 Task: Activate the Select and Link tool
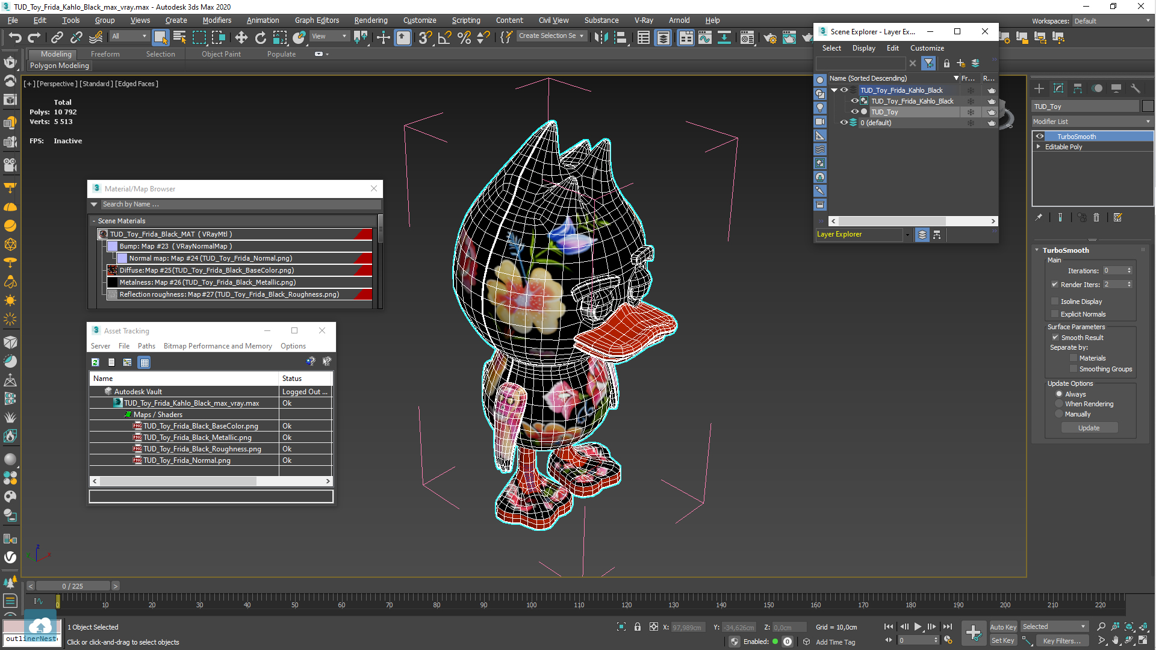pyautogui.click(x=57, y=37)
